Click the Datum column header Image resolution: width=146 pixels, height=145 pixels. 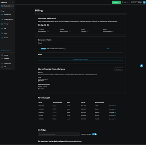coord(40,103)
